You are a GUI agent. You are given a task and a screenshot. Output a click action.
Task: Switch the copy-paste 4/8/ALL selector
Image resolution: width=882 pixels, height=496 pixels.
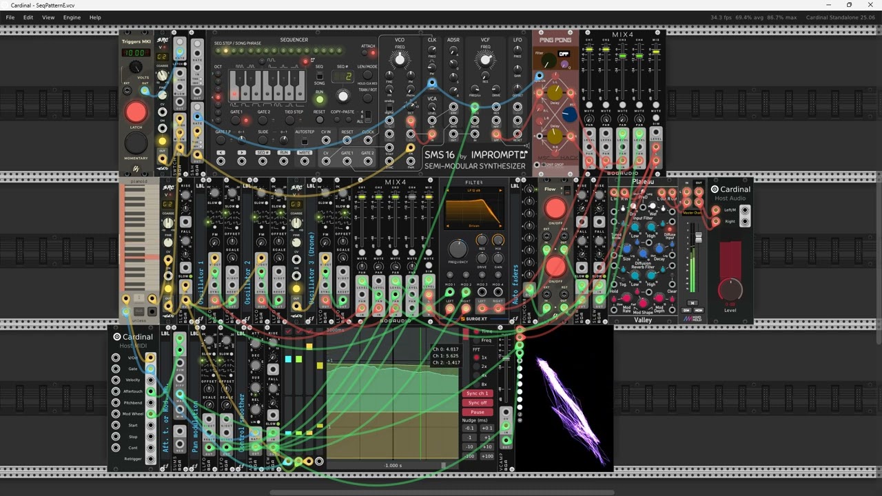coord(367,116)
